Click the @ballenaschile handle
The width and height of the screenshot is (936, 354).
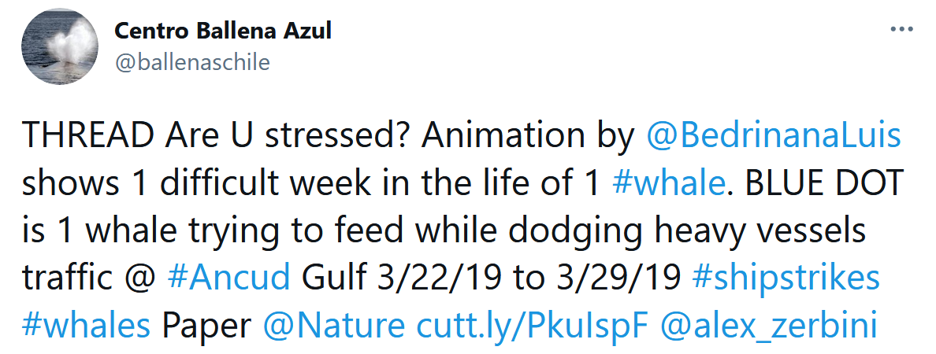(192, 62)
